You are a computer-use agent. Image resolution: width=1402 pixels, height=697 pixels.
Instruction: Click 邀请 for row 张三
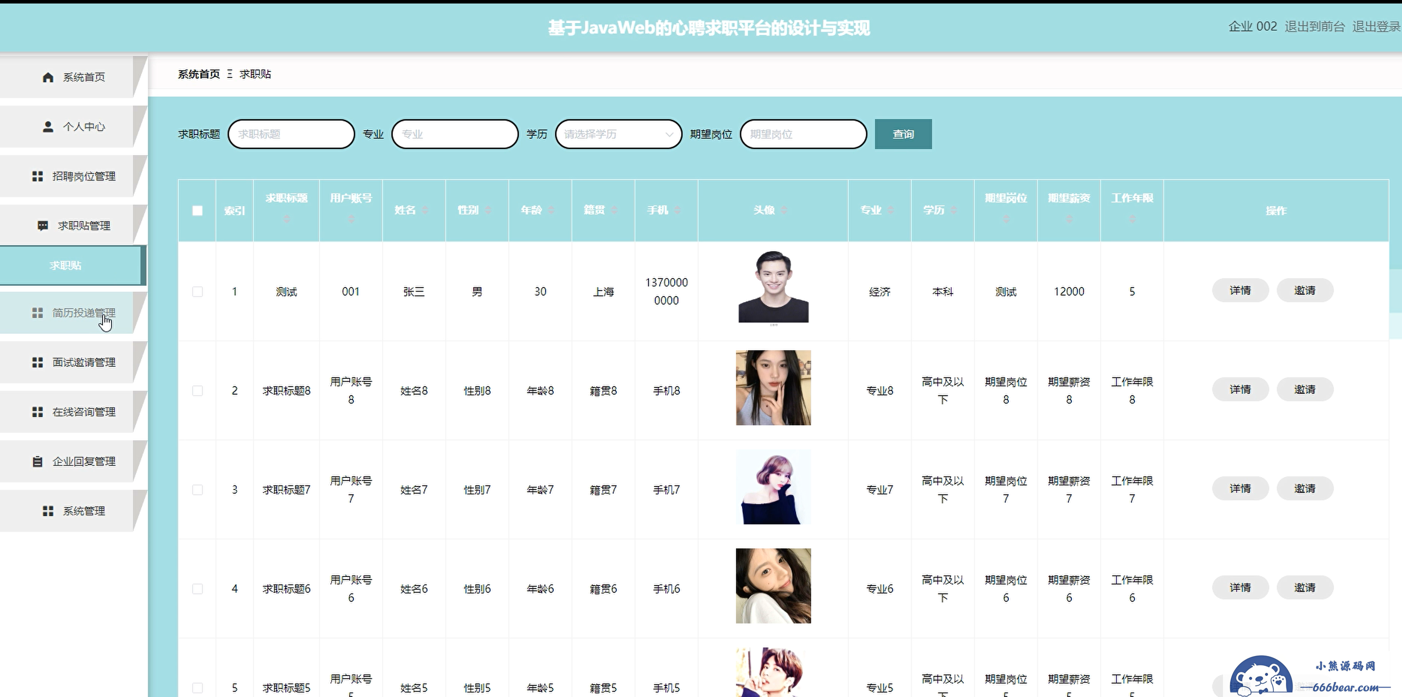coord(1305,290)
